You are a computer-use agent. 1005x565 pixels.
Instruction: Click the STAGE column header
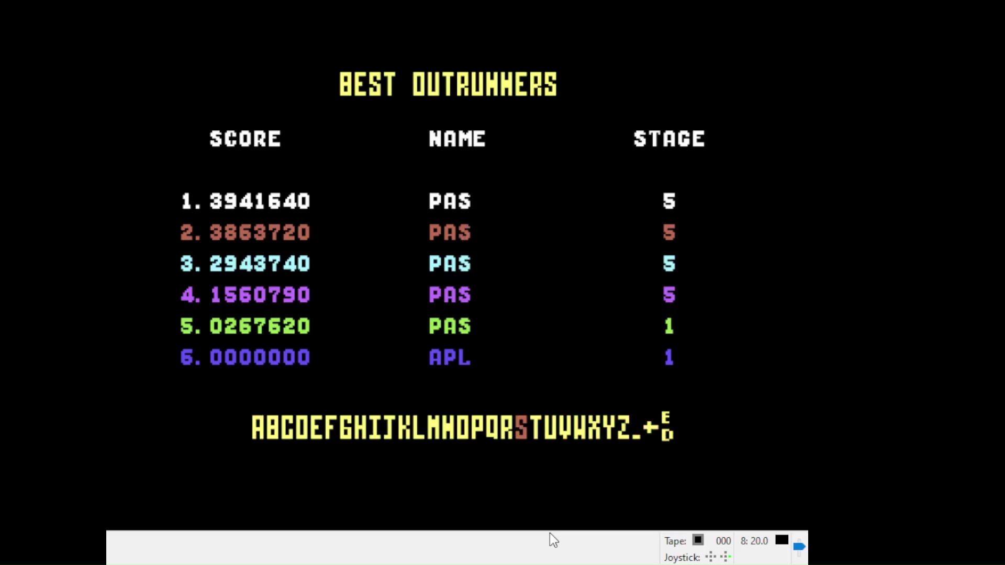[669, 139]
